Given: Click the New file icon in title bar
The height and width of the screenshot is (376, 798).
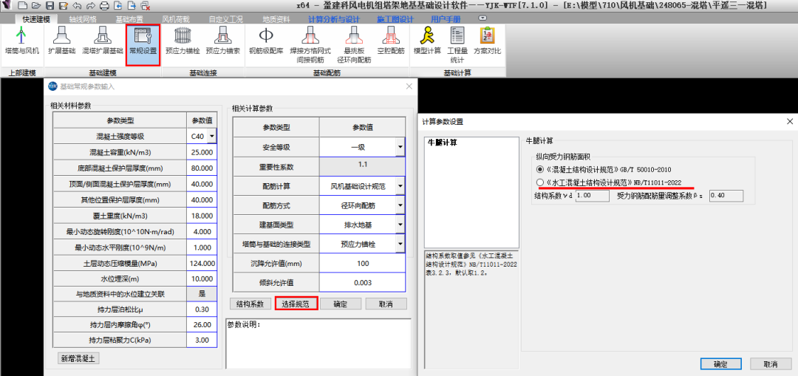Looking at the screenshot, I should click(x=23, y=6).
